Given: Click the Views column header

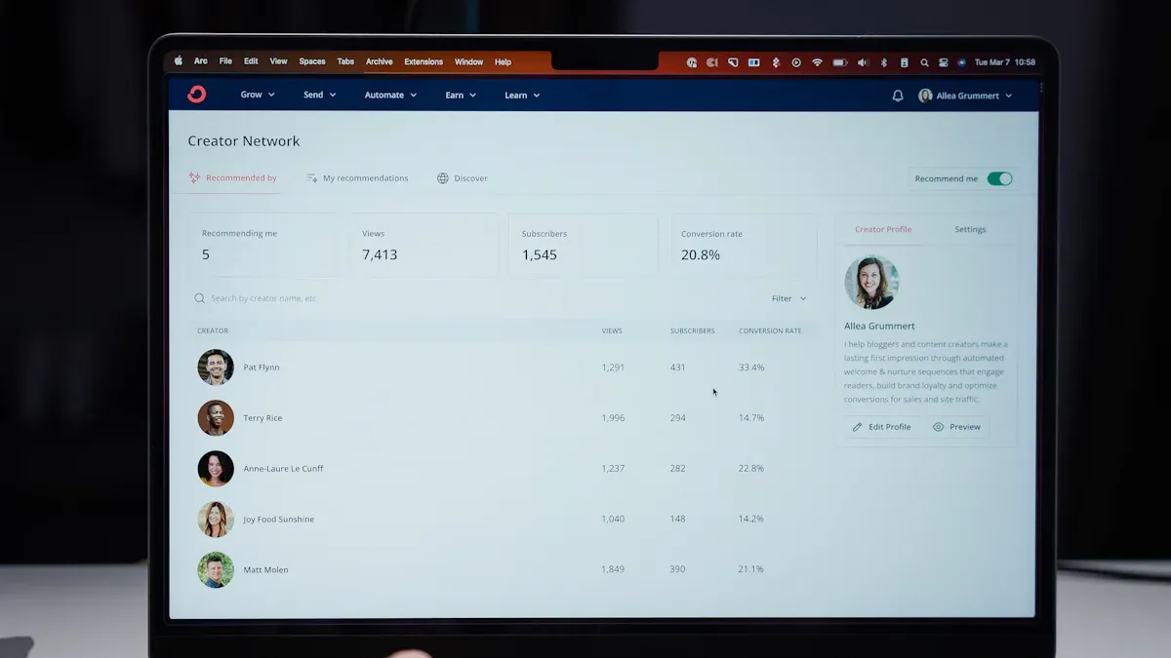Looking at the screenshot, I should [612, 331].
